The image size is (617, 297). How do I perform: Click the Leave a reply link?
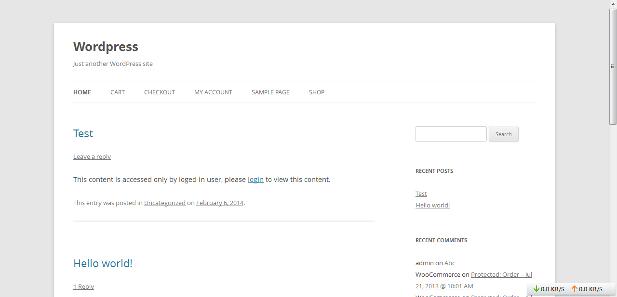coord(92,156)
